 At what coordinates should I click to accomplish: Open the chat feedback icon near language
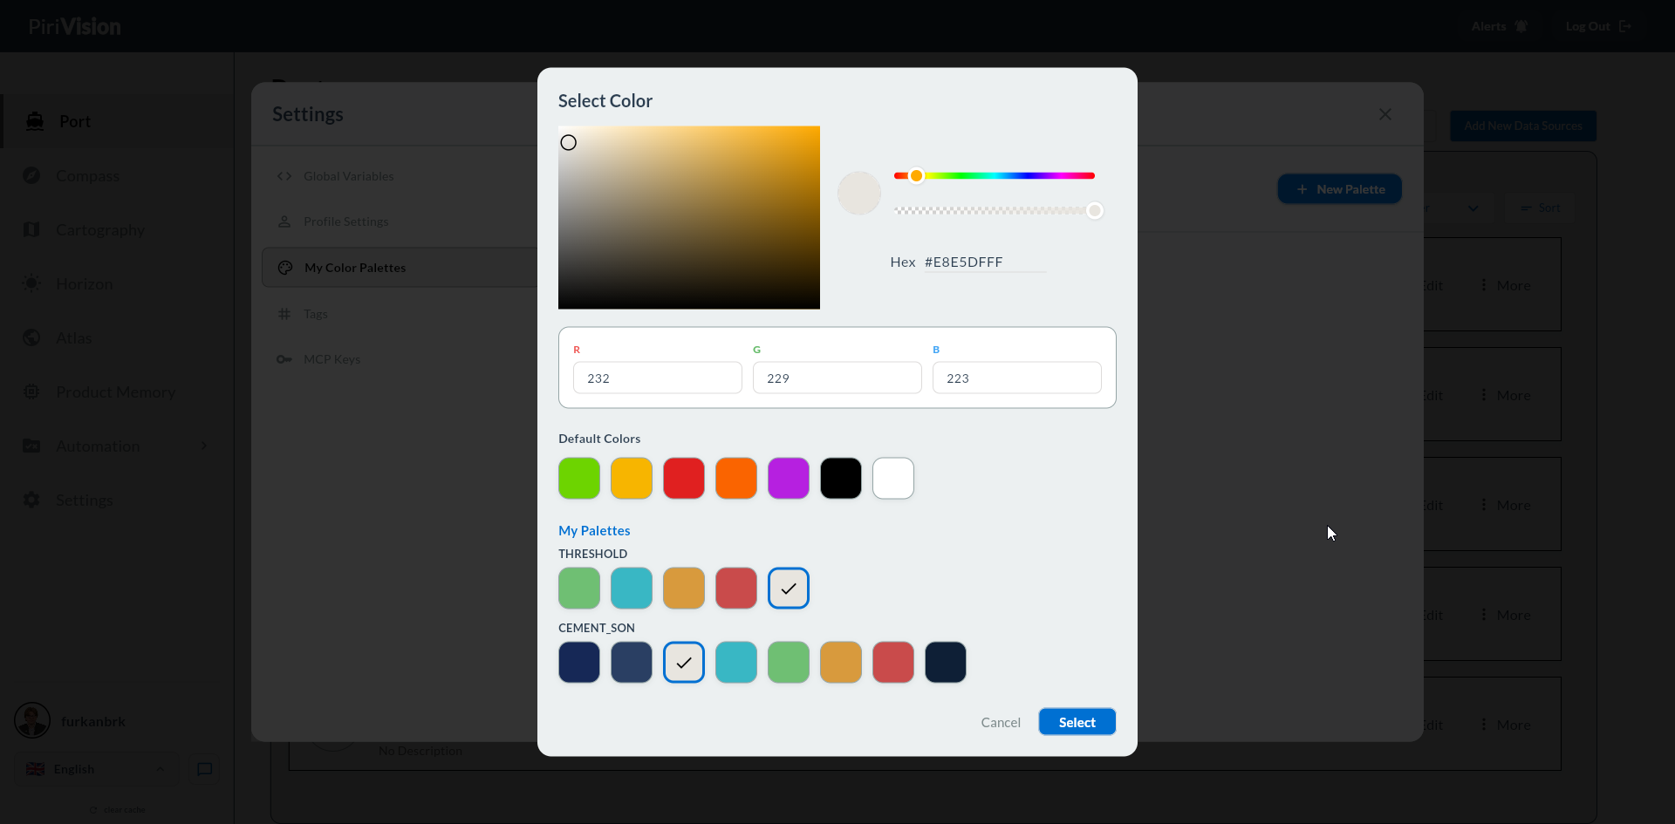coord(205,769)
